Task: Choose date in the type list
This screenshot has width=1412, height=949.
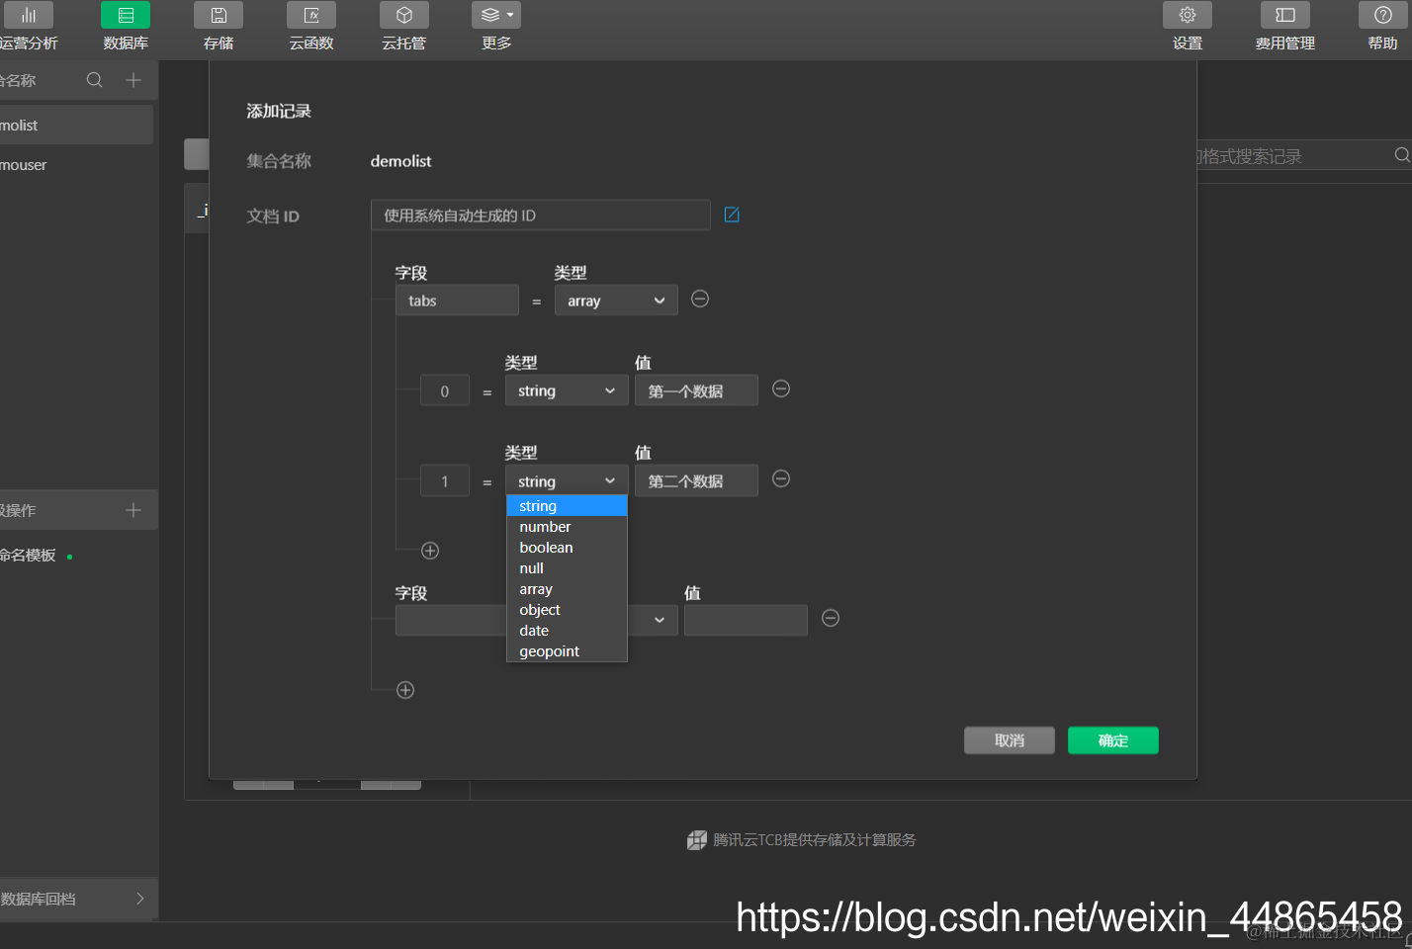Action: [x=567, y=631]
